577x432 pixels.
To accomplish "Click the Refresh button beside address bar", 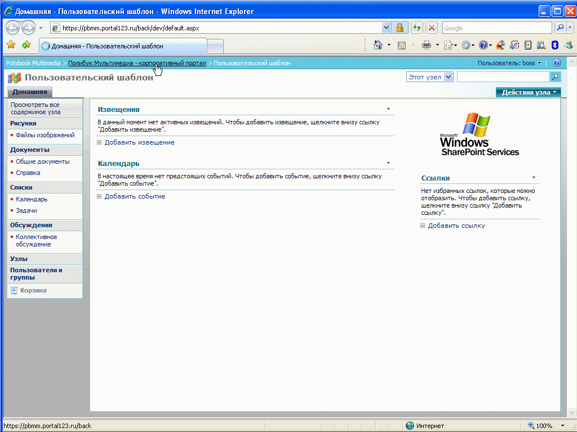I will (x=417, y=28).
